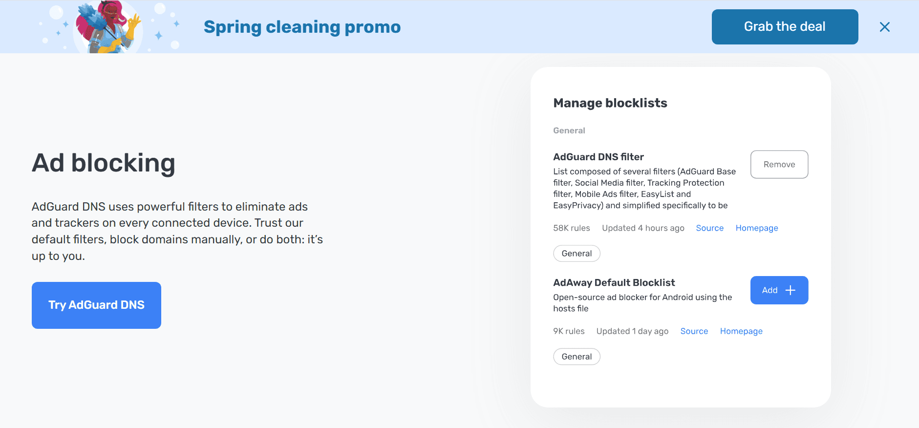Viewport: 919px width, 428px height.
Task: Remove the AdGuard DNS filter
Action: [x=779, y=165]
